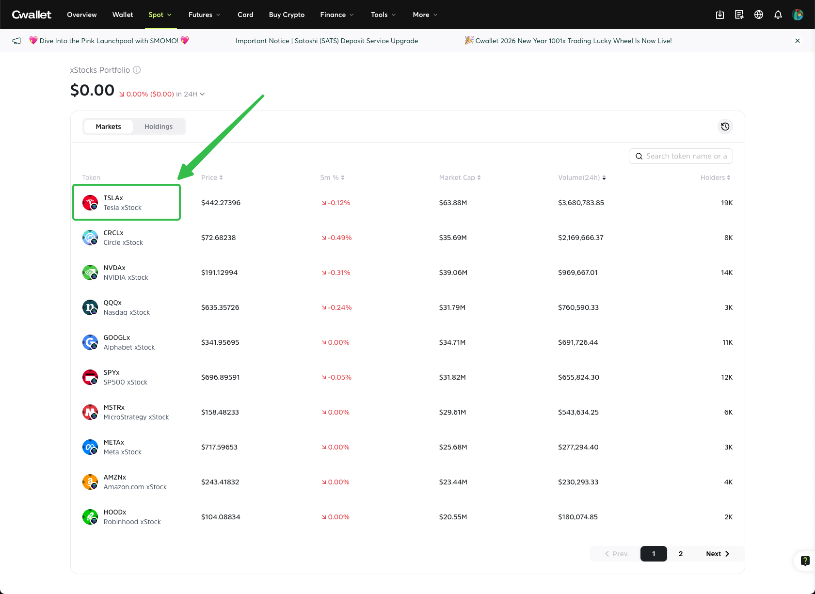
Task: Open the help question mark widget
Action: [x=805, y=561]
